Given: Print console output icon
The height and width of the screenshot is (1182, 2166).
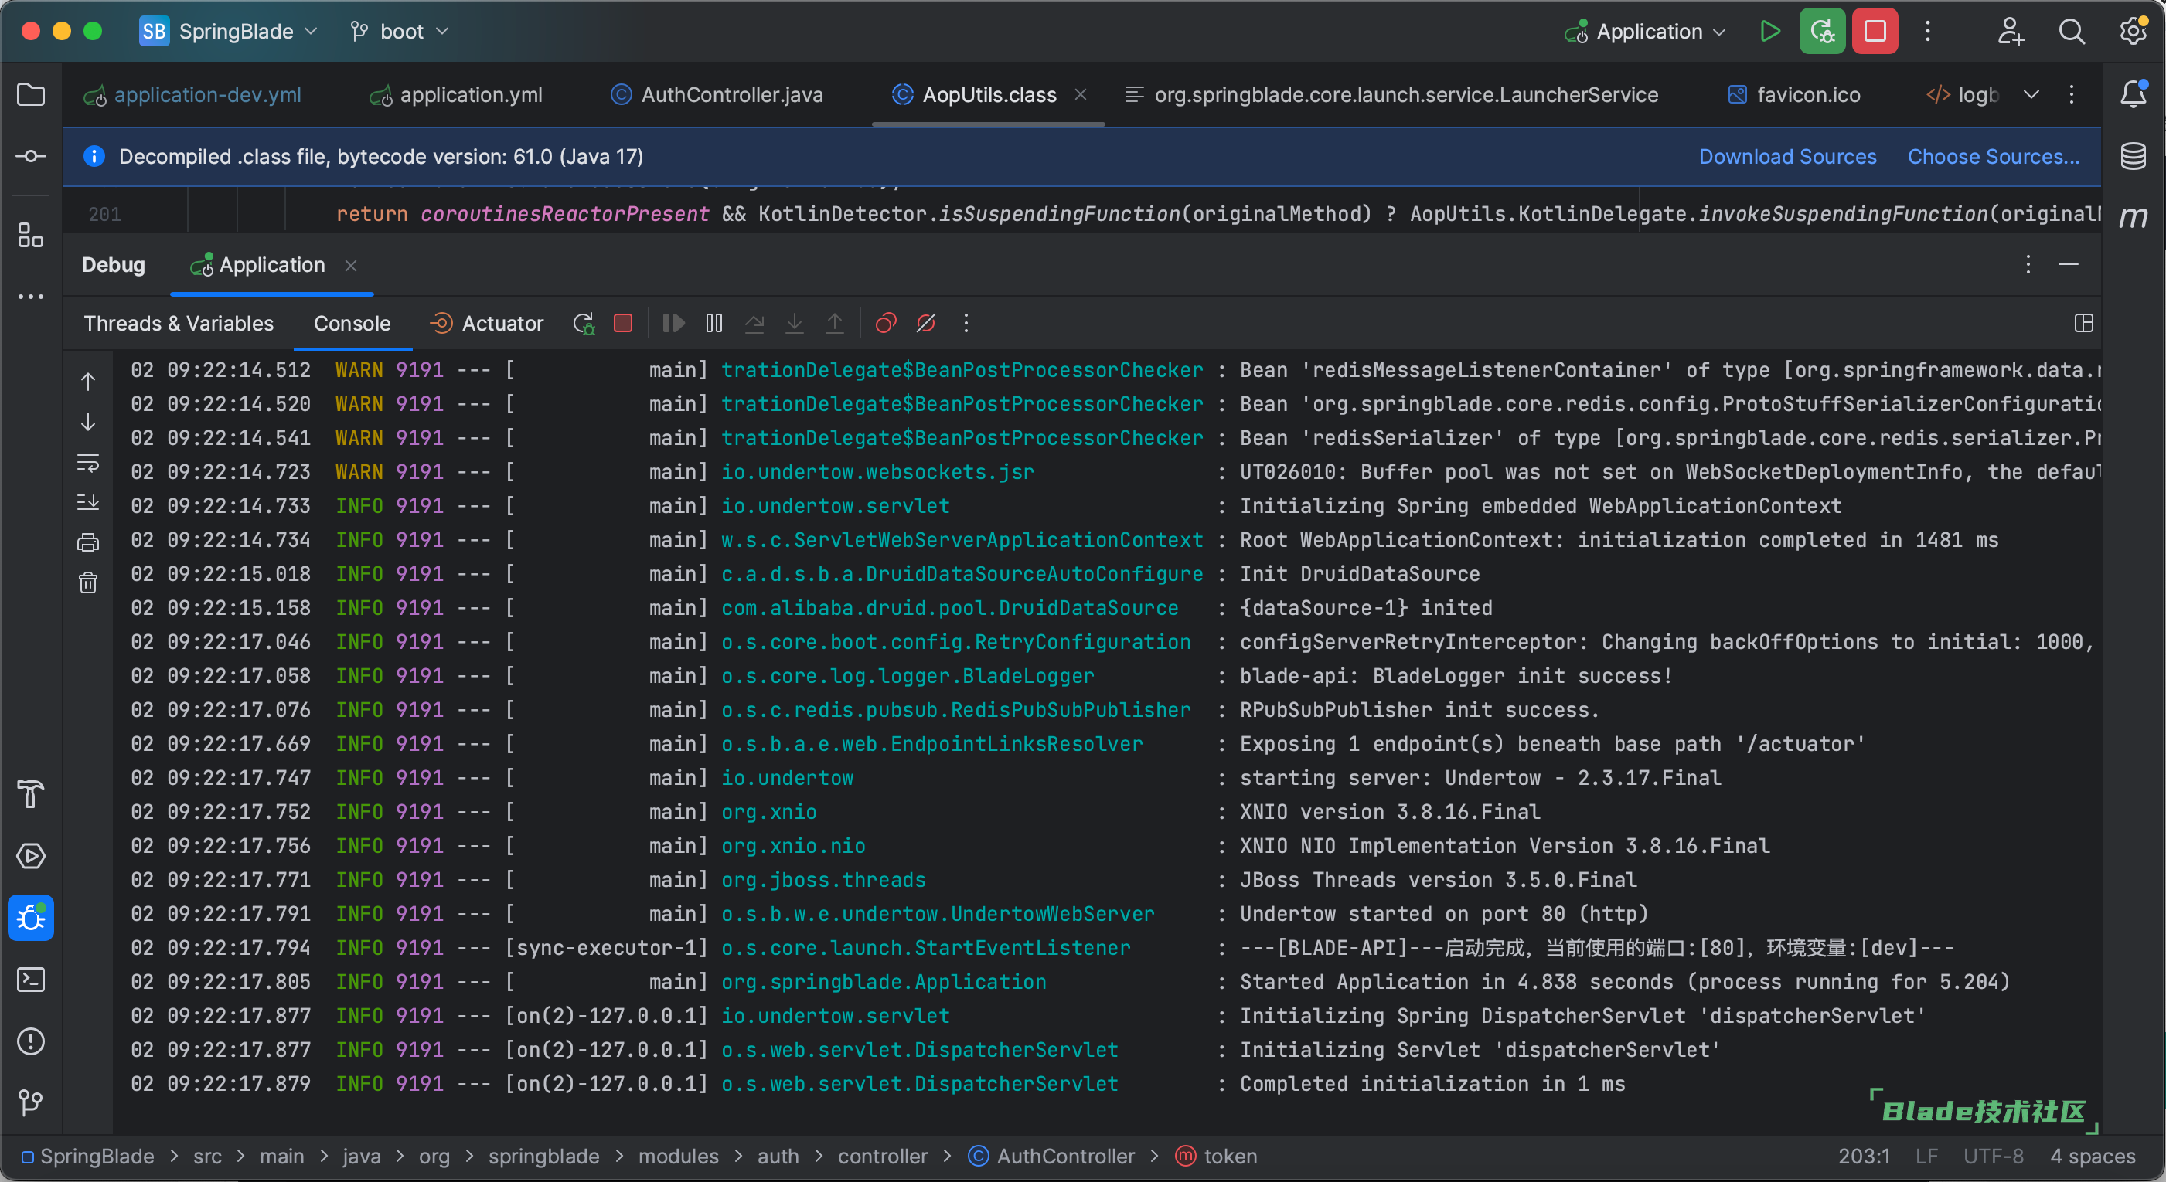Looking at the screenshot, I should (88, 542).
